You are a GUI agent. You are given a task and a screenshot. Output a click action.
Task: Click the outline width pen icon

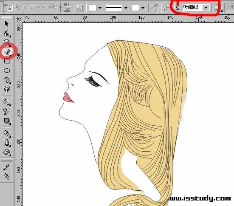click(178, 8)
